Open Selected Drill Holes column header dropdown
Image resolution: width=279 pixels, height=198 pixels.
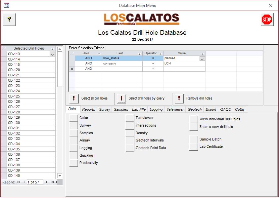(53, 49)
